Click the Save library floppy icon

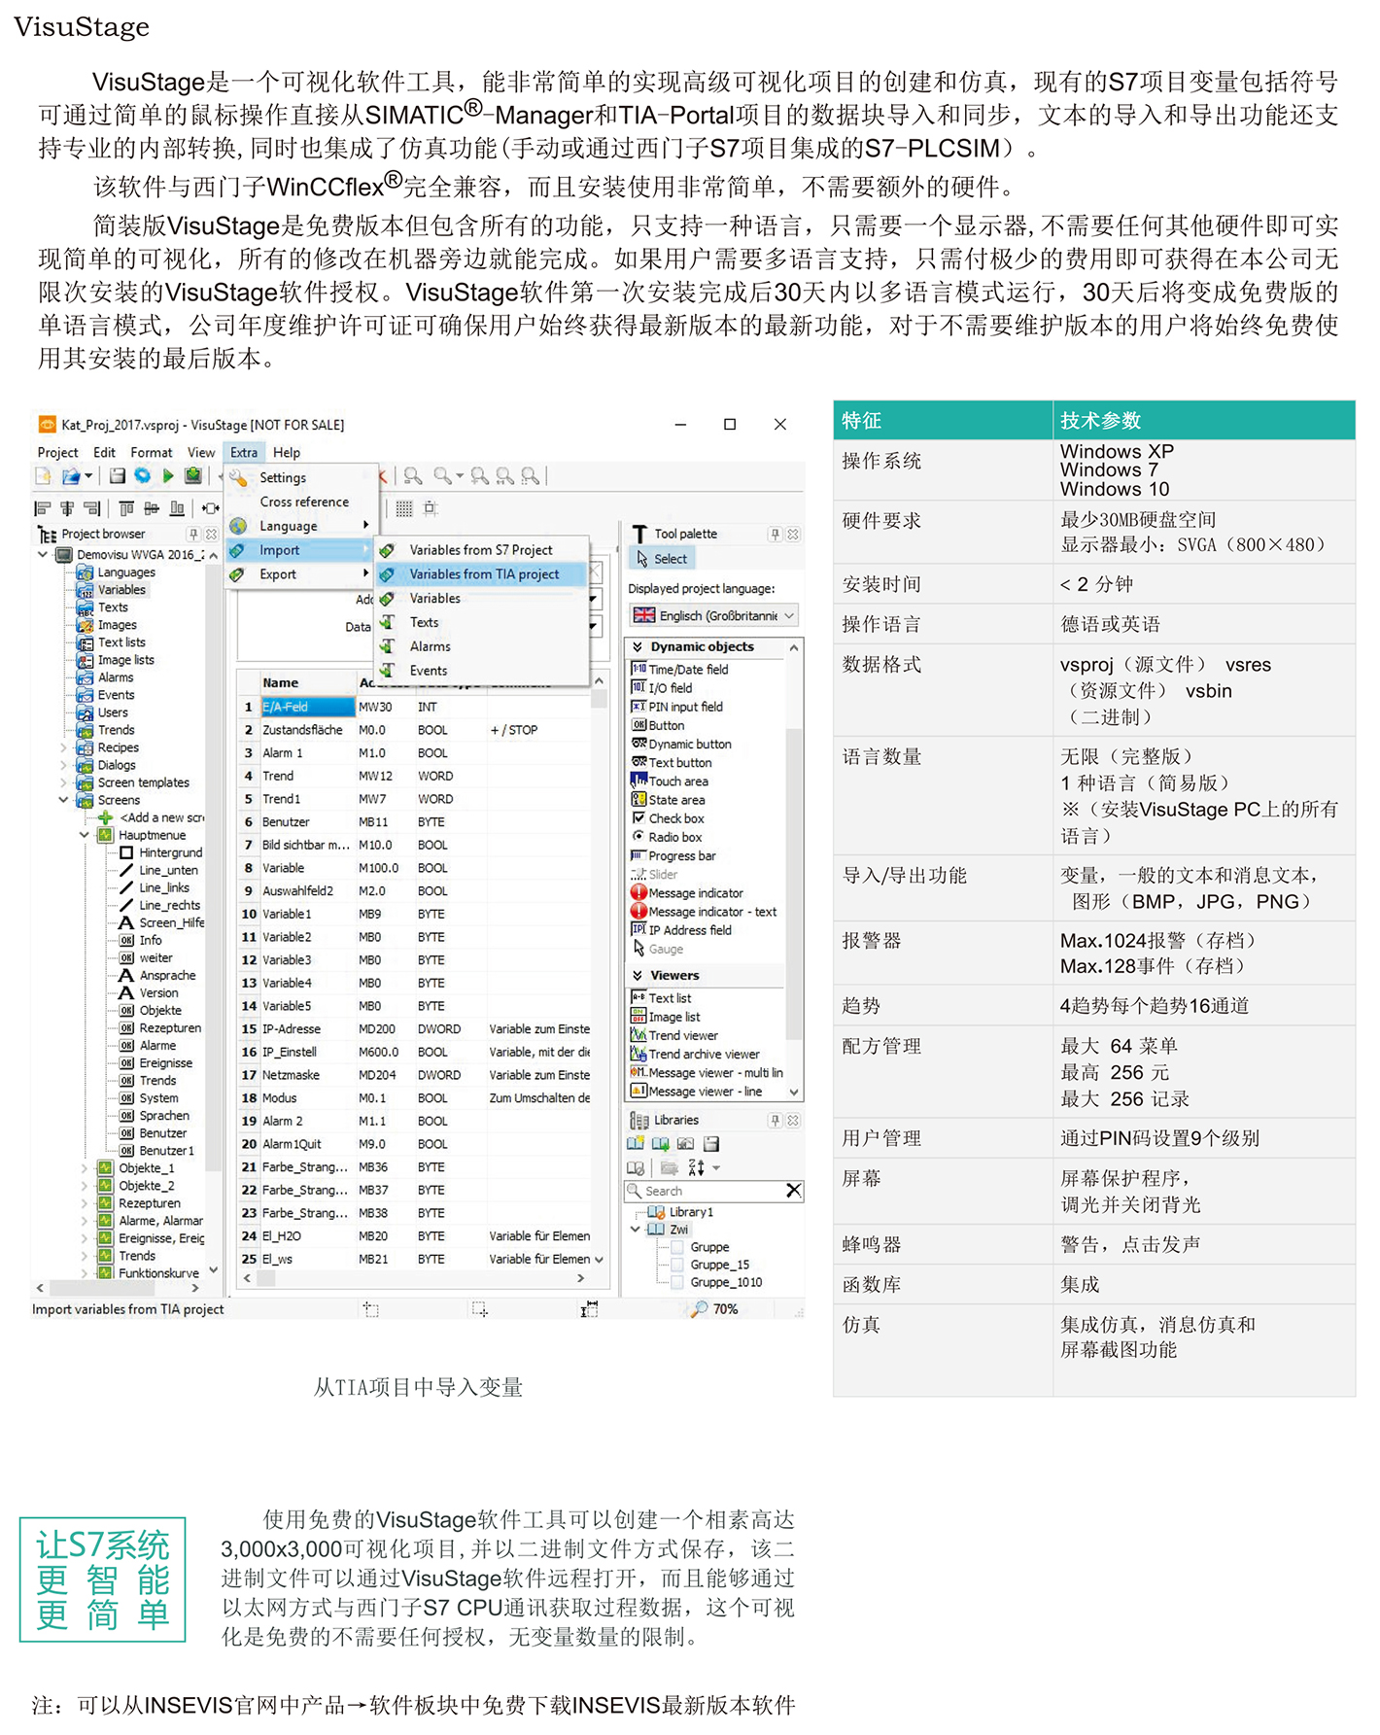click(x=711, y=1144)
